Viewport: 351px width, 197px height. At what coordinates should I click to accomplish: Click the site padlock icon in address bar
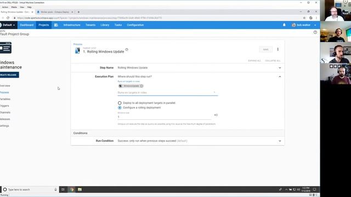[x=15, y=18]
